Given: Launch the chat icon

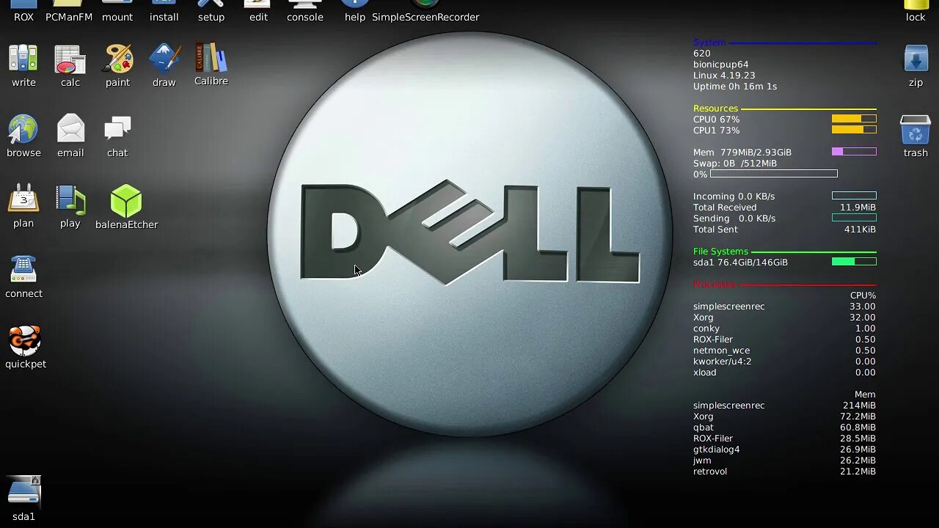Looking at the screenshot, I should click(117, 129).
